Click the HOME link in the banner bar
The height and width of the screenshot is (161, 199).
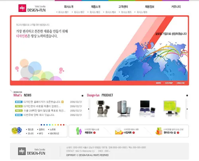(x=158, y=83)
